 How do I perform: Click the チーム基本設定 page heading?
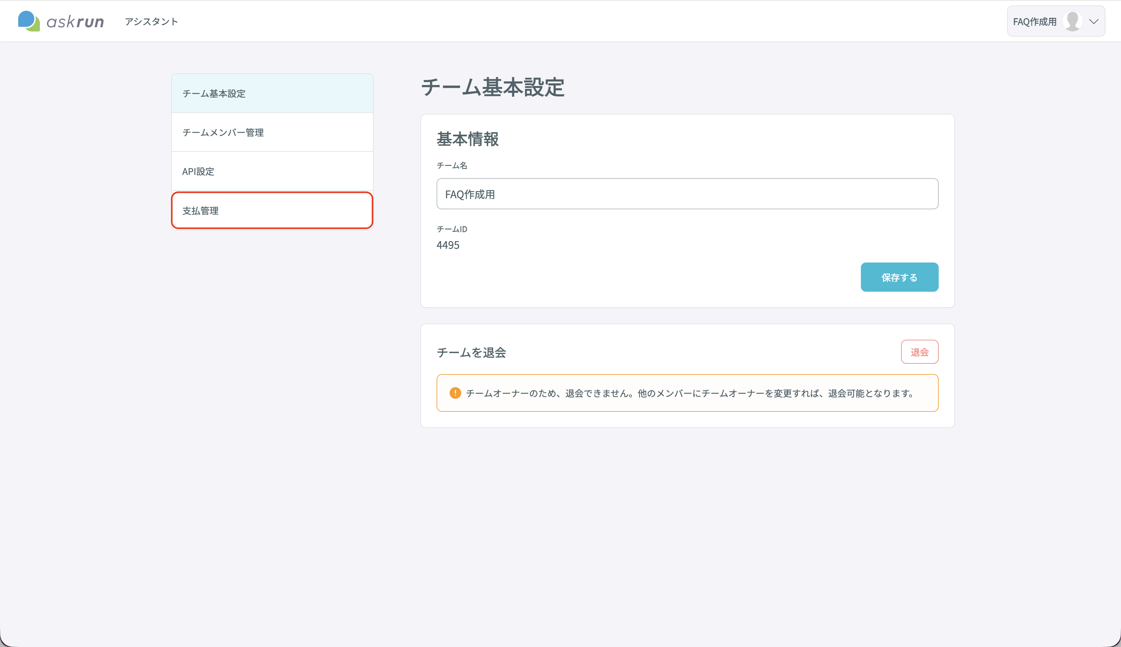click(493, 87)
